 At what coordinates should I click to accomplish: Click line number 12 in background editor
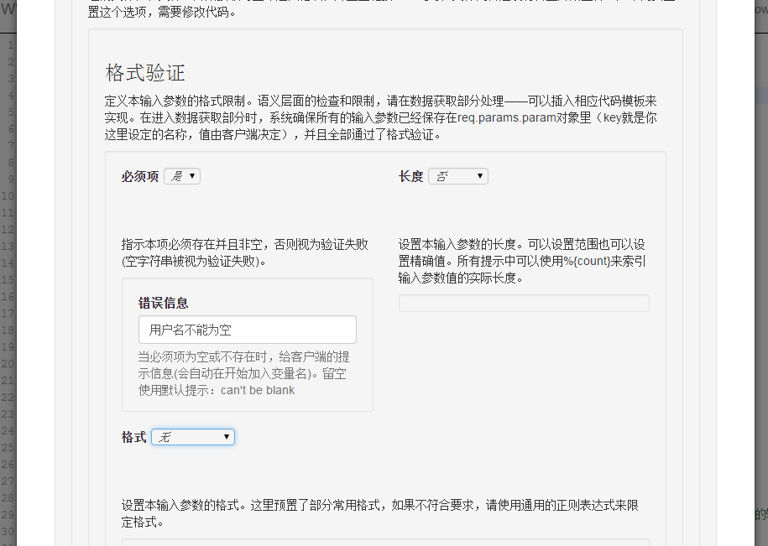(8, 230)
